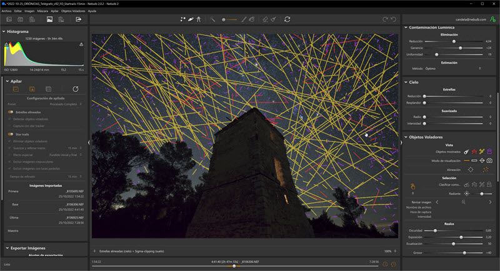500x271 pixels.
Task: Click the orange hand selection icon
Action: (412, 186)
